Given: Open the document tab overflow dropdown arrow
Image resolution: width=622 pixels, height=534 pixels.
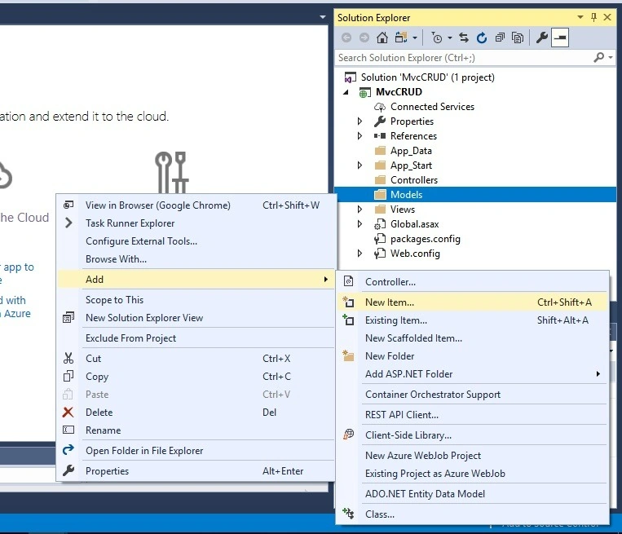Looking at the screenshot, I should click(x=323, y=17).
